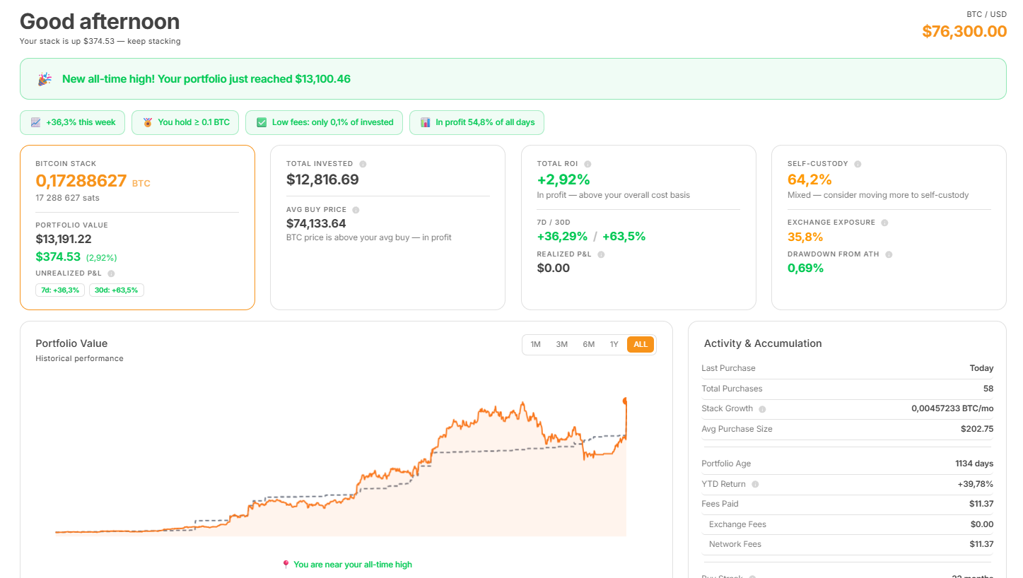Click the '+36,3% this week' badge
This screenshot has width=1023, height=578.
(x=72, y=122)
